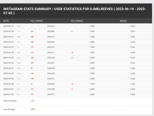Click the -7 followers change
Image resolution: width=154 pixels, height=116 pixels.
(31, 84)
